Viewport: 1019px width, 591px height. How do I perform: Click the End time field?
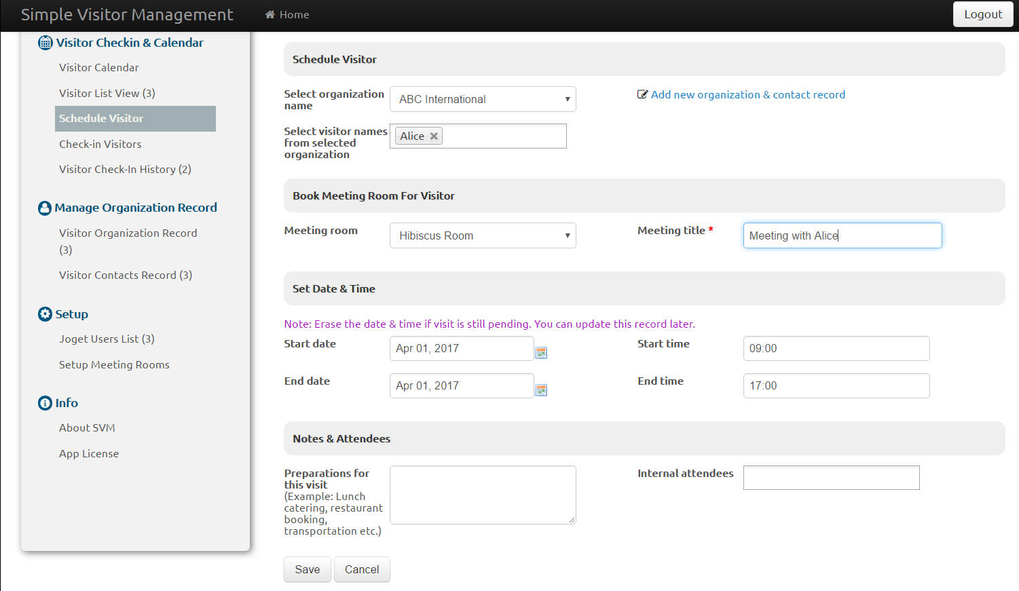[x=836, y=385]
